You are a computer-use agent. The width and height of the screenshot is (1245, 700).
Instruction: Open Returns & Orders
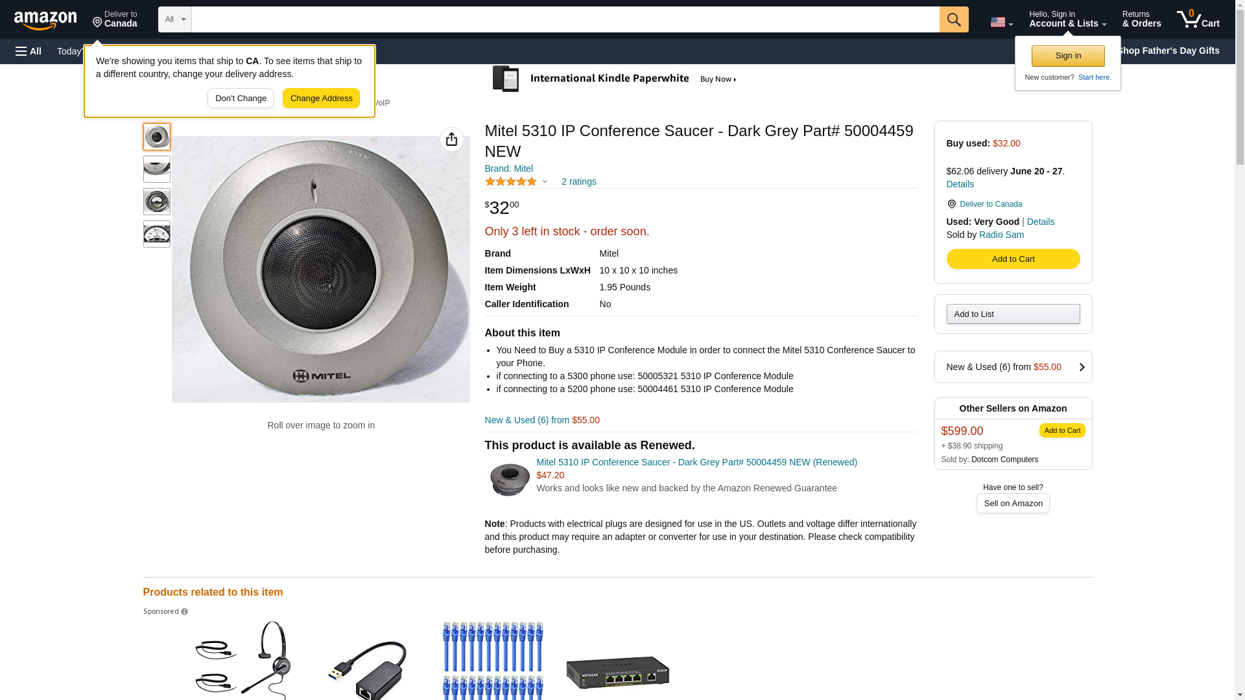(x=1141, y=19)
